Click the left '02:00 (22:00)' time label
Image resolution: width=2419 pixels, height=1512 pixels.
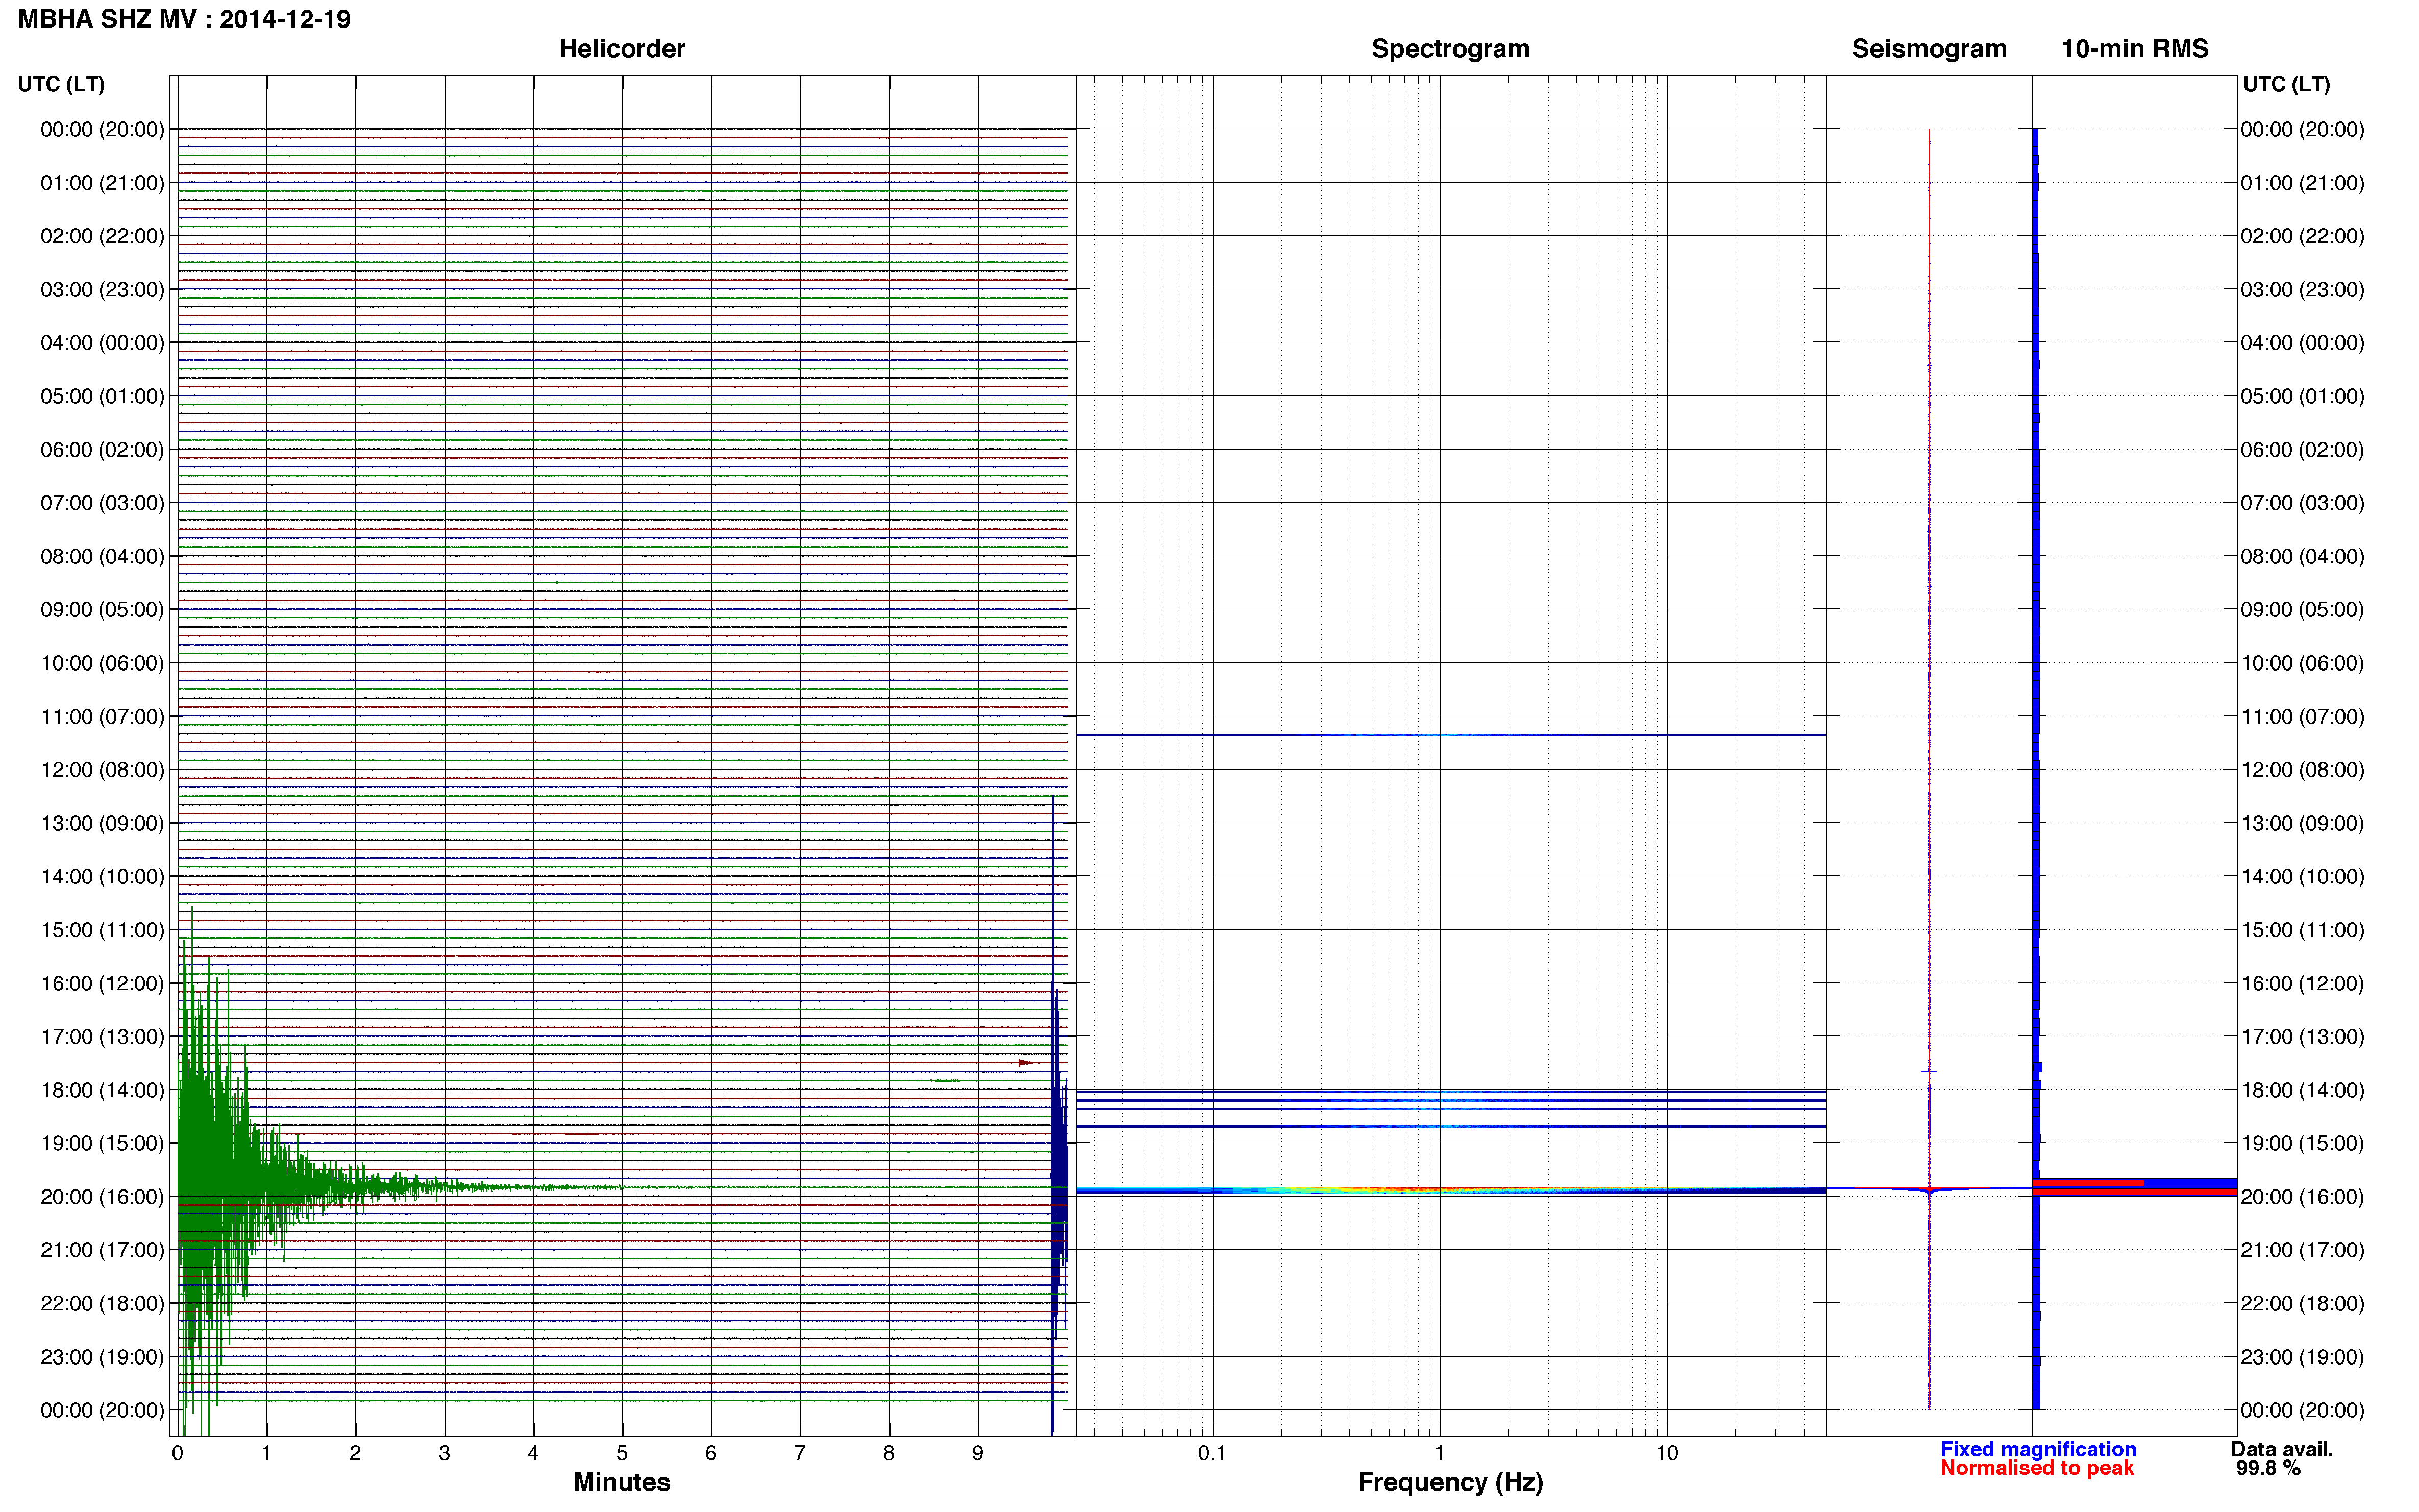click(x=102, y=236)
